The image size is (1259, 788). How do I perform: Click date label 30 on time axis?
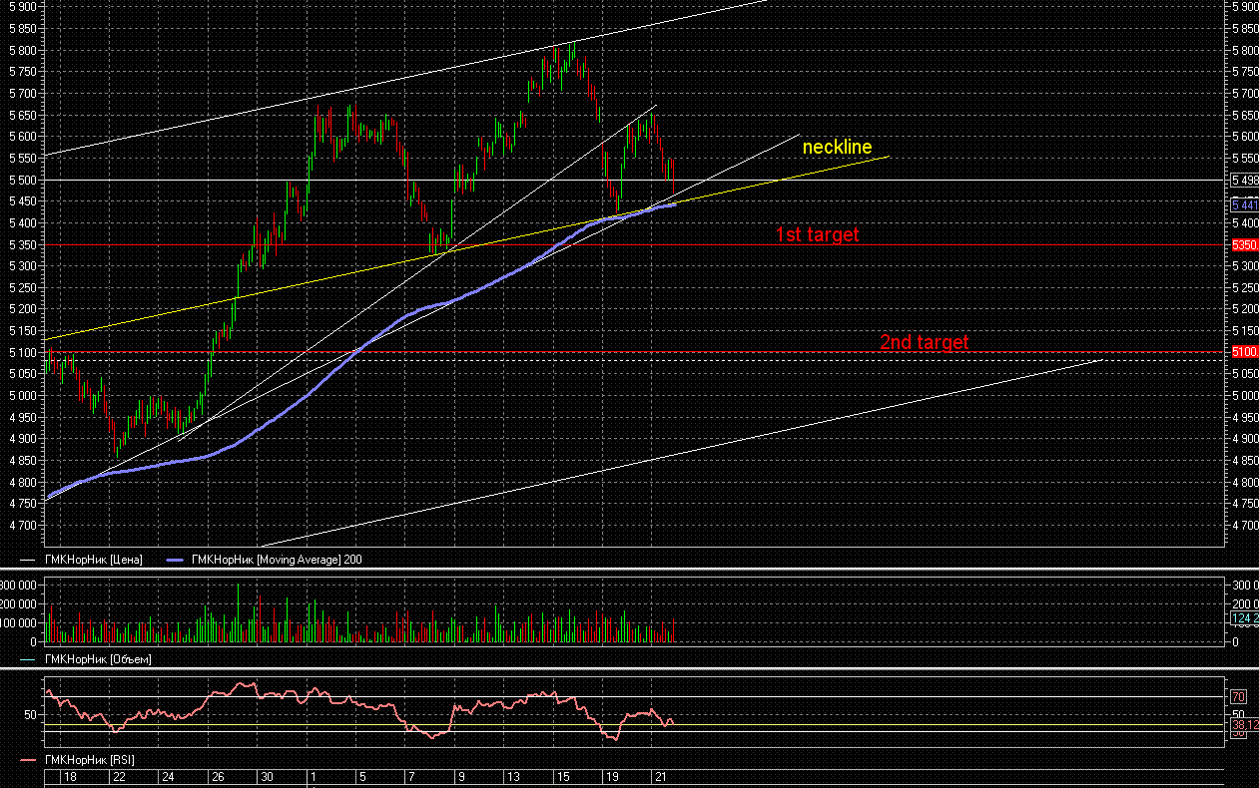pyautogui.click(x=266, y=776)
